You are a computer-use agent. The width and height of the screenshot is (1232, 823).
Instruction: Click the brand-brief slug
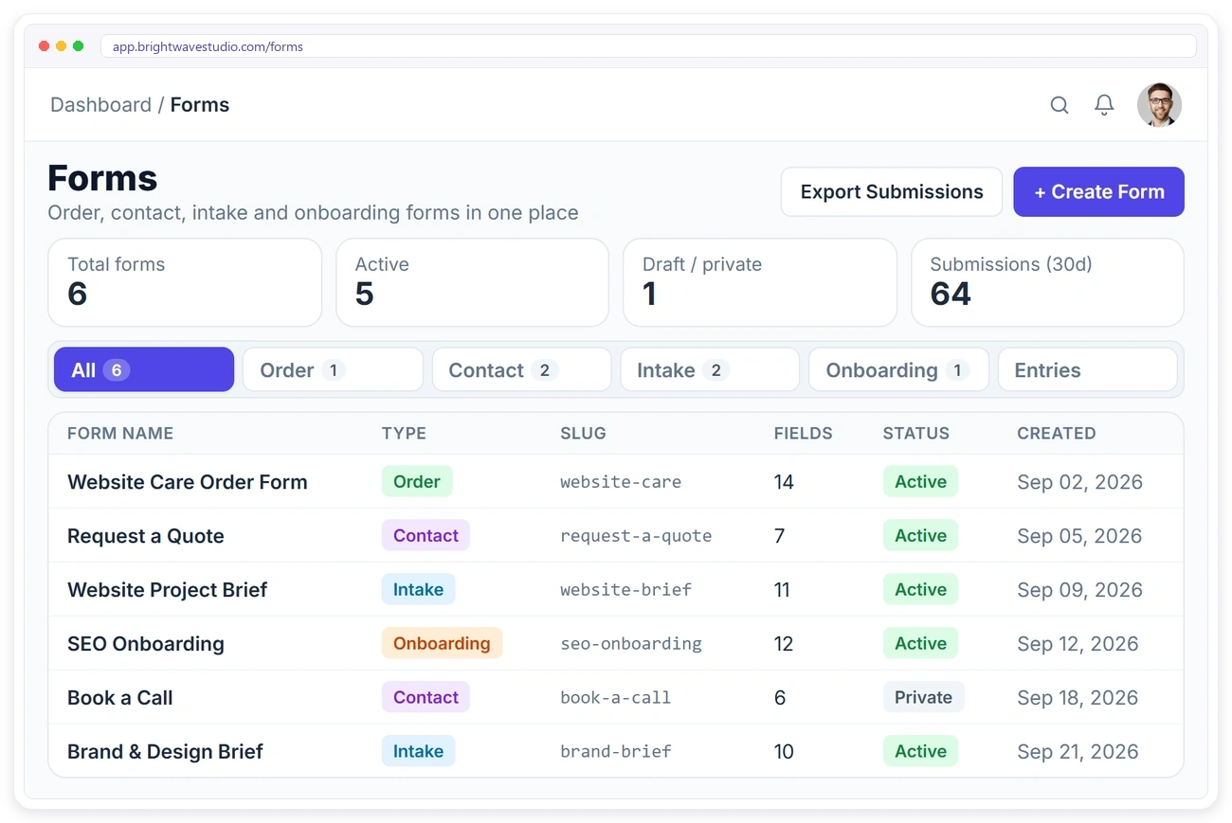(615, 752)
